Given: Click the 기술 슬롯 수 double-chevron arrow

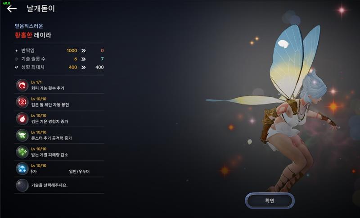Looking at the screenshot, I should tap(84, 59).
